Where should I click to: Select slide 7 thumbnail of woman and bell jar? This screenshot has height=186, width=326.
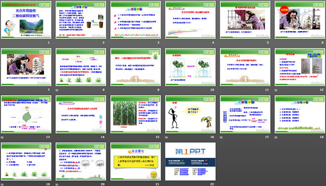[26, 67]
